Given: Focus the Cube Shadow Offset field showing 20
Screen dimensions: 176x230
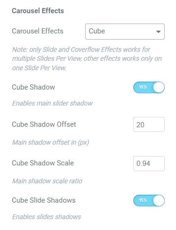Looking at the screenshot, I should click(149, 124).
